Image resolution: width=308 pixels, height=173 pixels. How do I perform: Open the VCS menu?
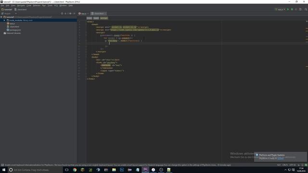pyautogui.click(x=56, y=5)
